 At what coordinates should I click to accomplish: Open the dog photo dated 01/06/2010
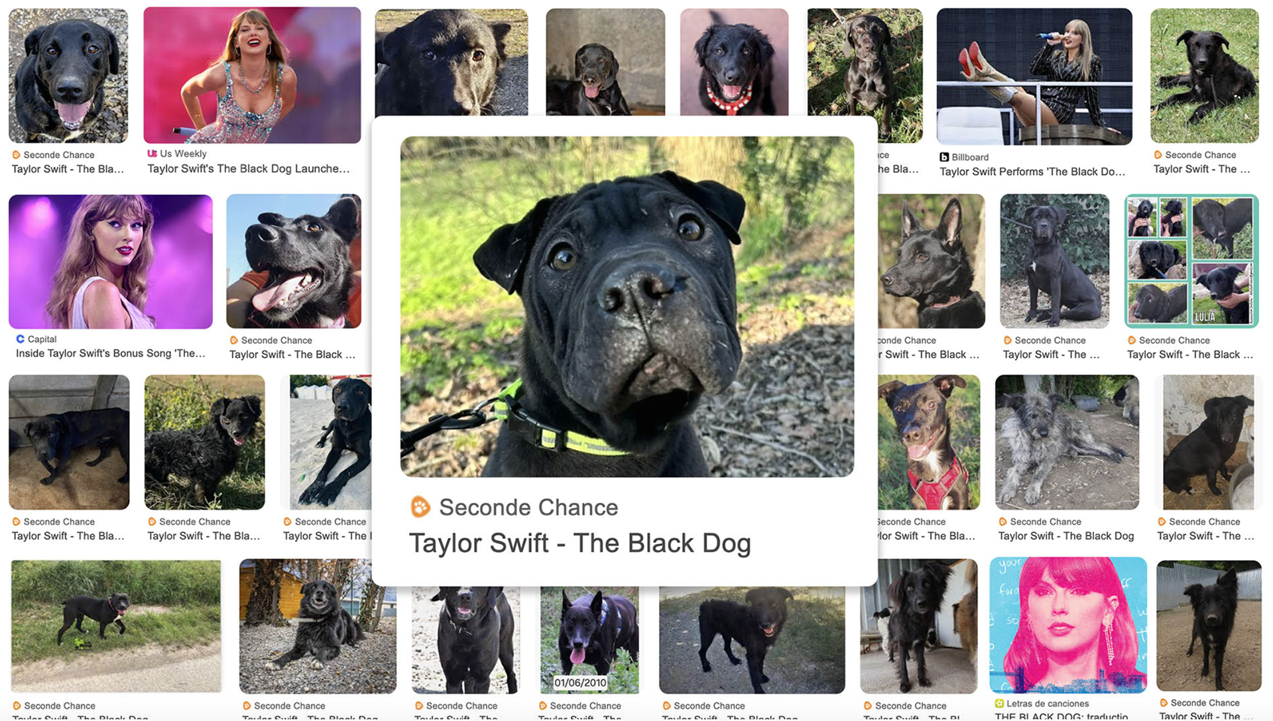[589, 639]
